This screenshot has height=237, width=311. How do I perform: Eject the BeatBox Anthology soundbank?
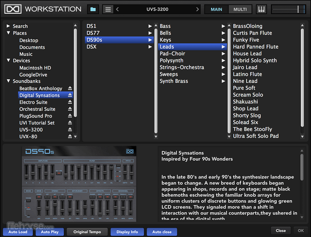[x=70, y=89]
